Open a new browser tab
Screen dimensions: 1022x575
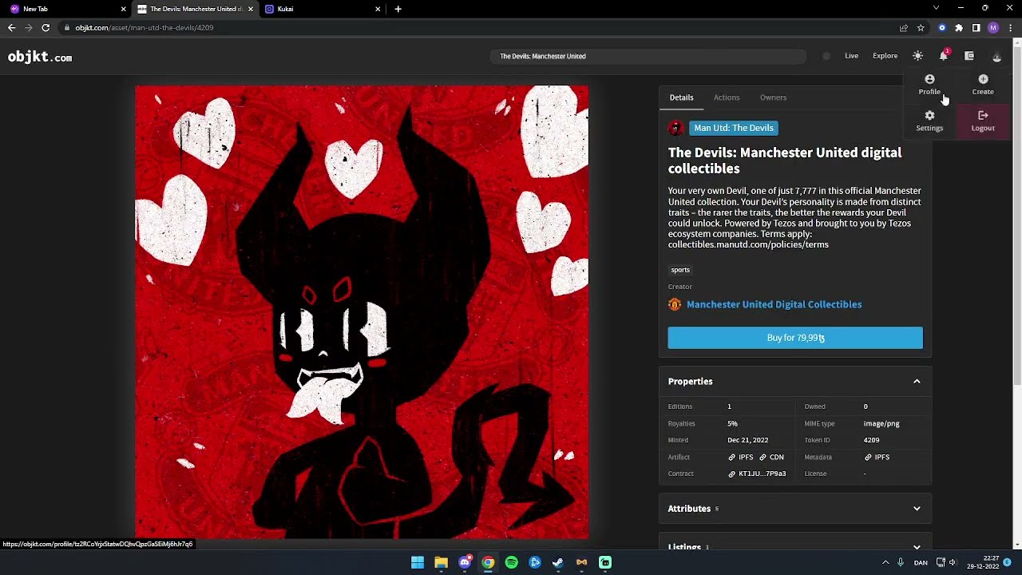(398, 9)
